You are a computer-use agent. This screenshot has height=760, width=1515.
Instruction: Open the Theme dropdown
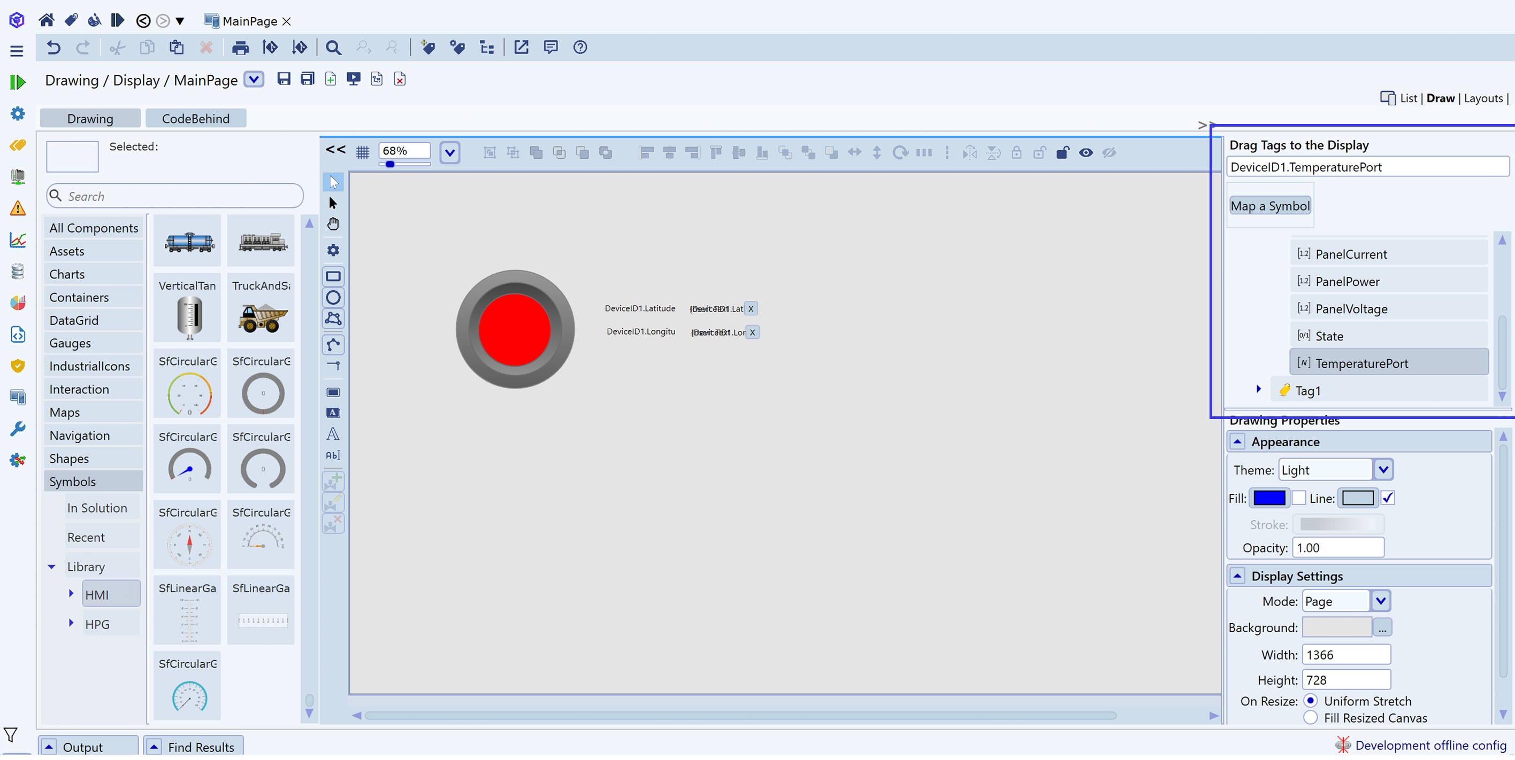(x=1383, y=470)
